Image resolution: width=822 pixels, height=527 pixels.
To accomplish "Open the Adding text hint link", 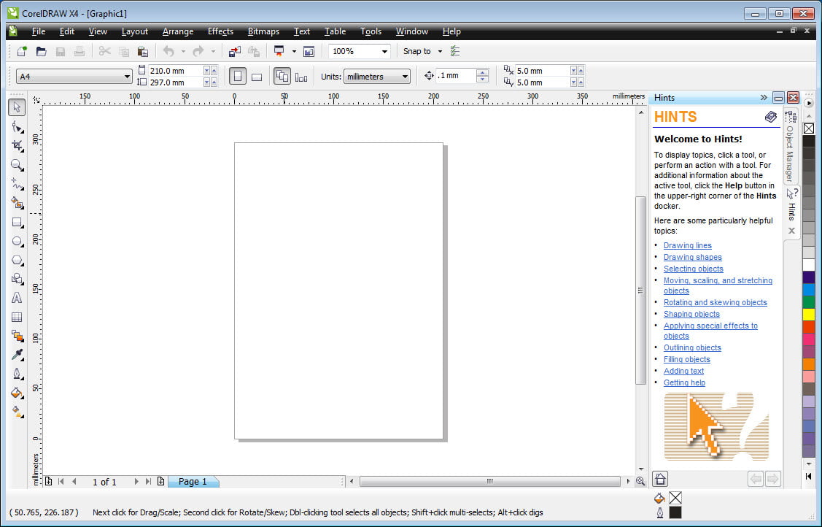I will tap(683, 371).
